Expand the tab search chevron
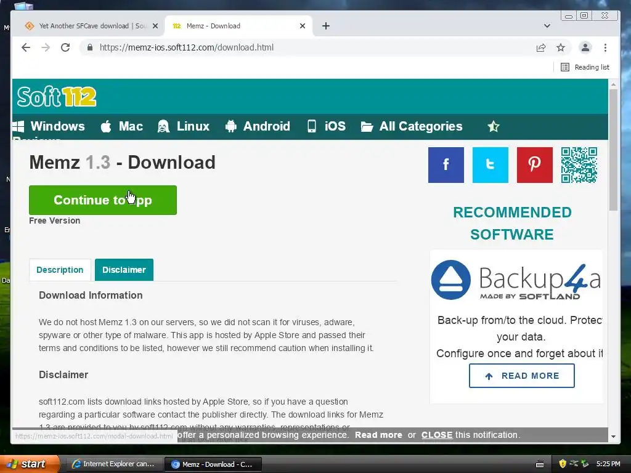The height and width of the screenshot is (473, 631). (547, 26)
